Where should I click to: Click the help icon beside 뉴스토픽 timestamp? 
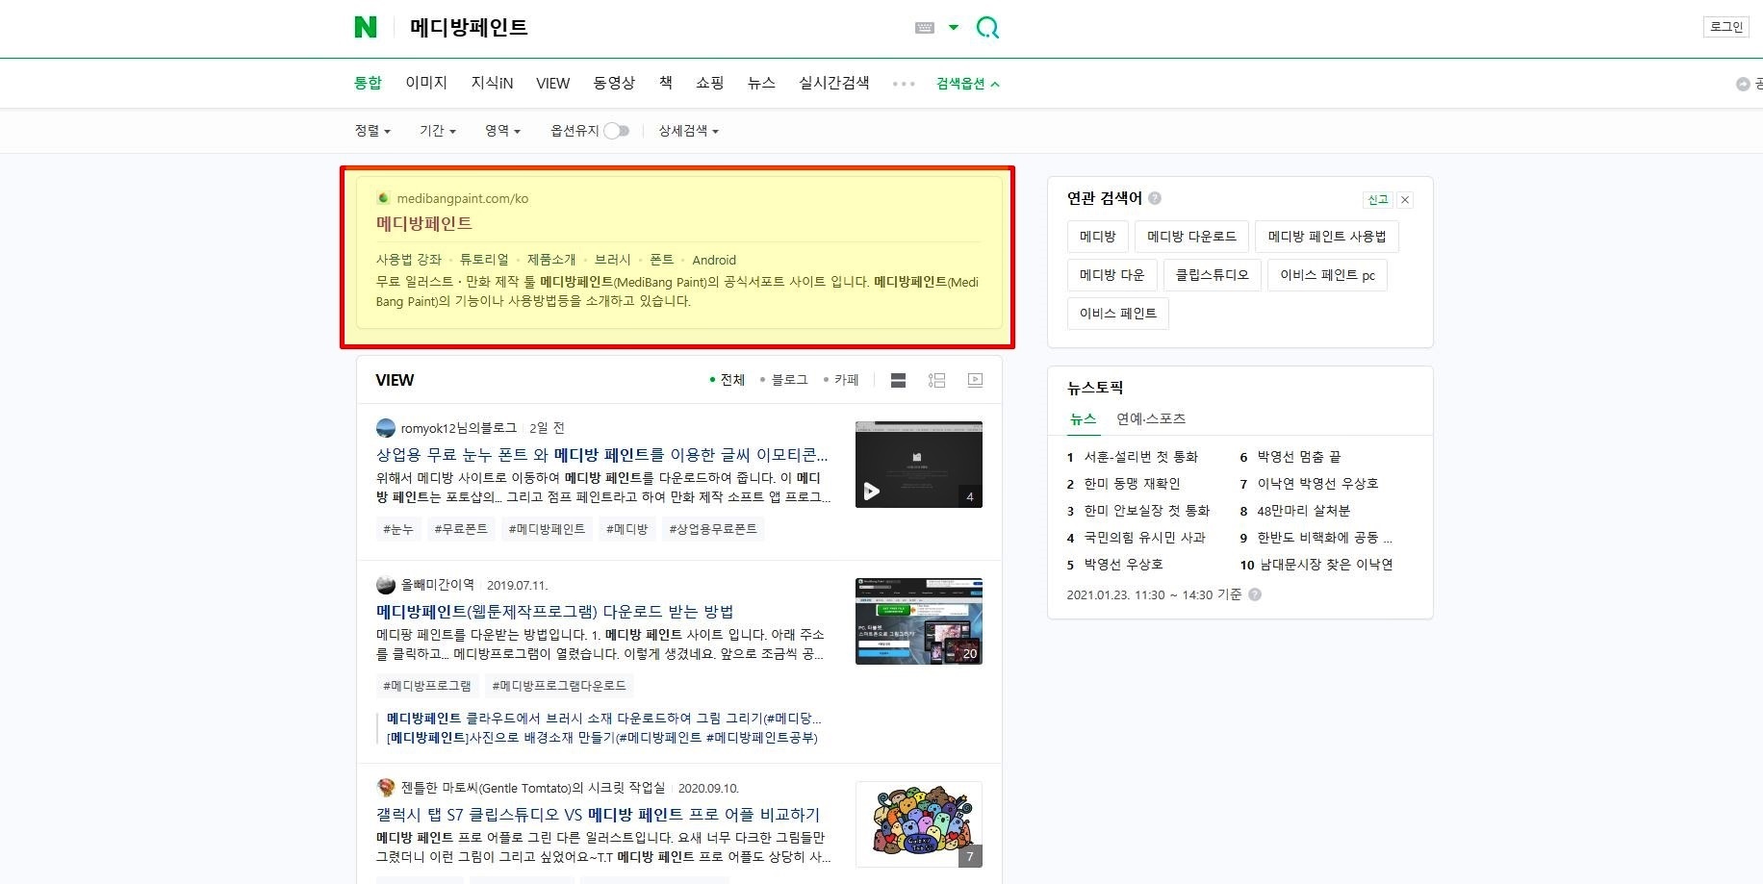(1255, 594)
